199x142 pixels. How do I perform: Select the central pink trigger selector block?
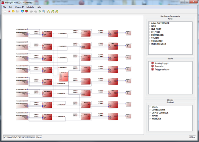(63, 77)
